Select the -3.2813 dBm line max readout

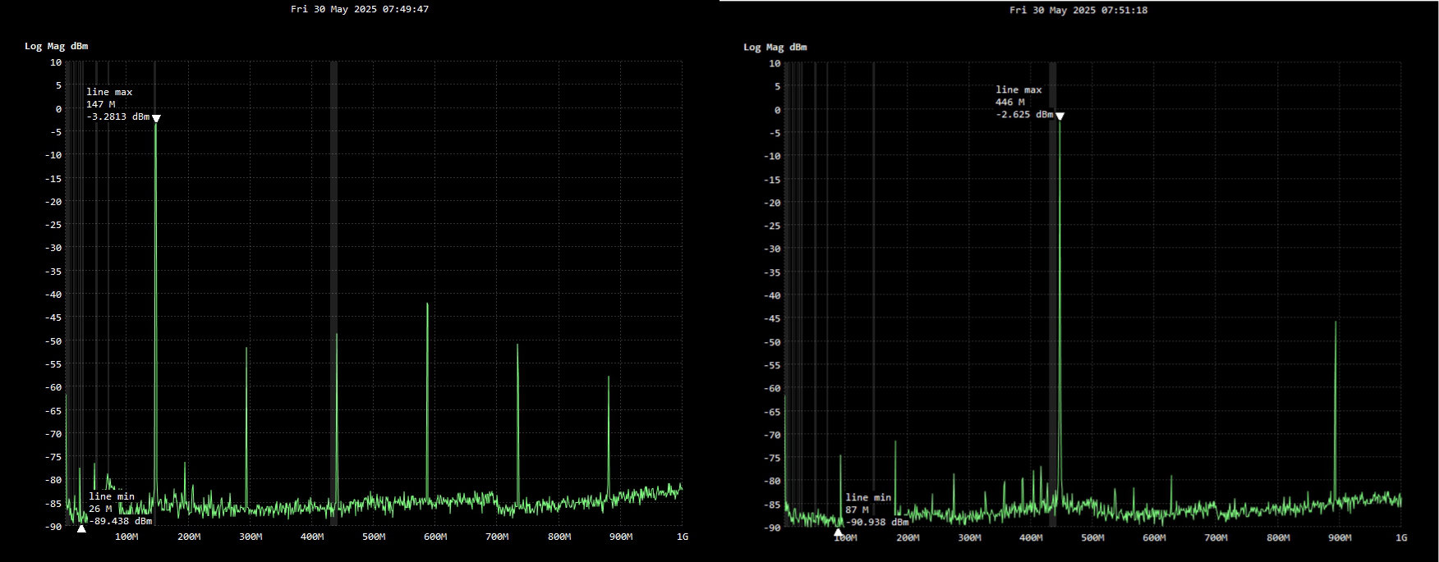[x=118, y=117]
